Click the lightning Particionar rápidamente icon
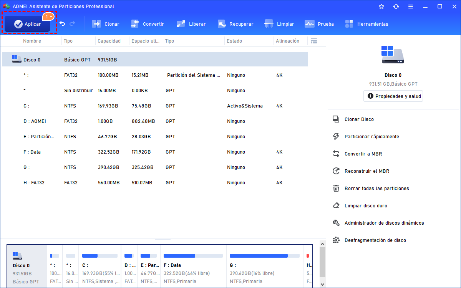Screen dimensions: 461x288 click(336, 136)
